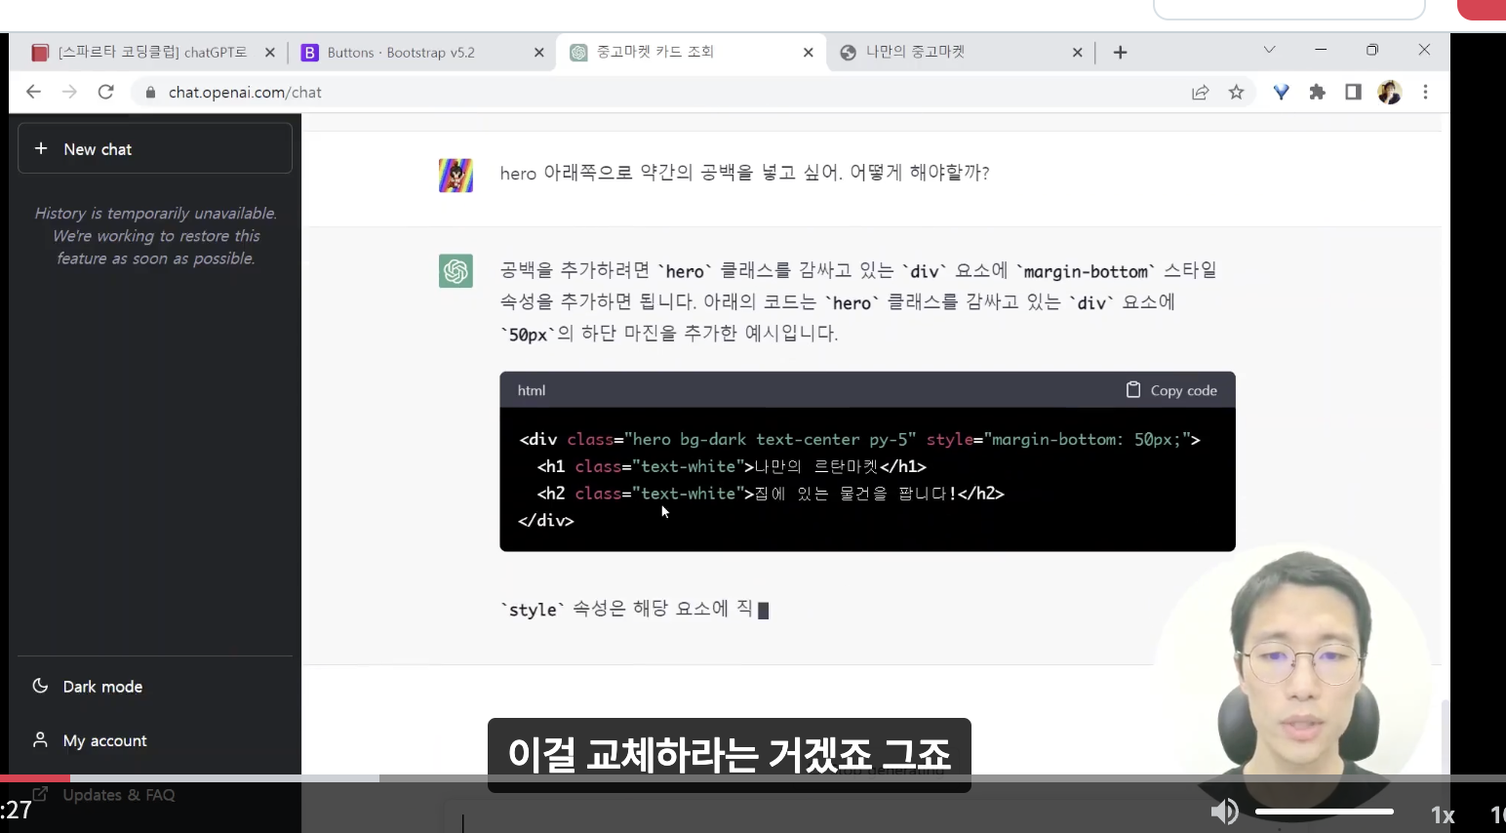This screenshot has height=833, width=1506.
Task: Open Updates & FAQ link
Action: tap(118, 795)
